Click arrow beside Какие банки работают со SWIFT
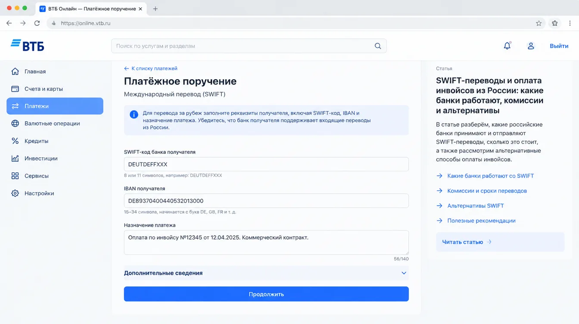Screen dimensions: 579x324 click(x=439, y=176)
